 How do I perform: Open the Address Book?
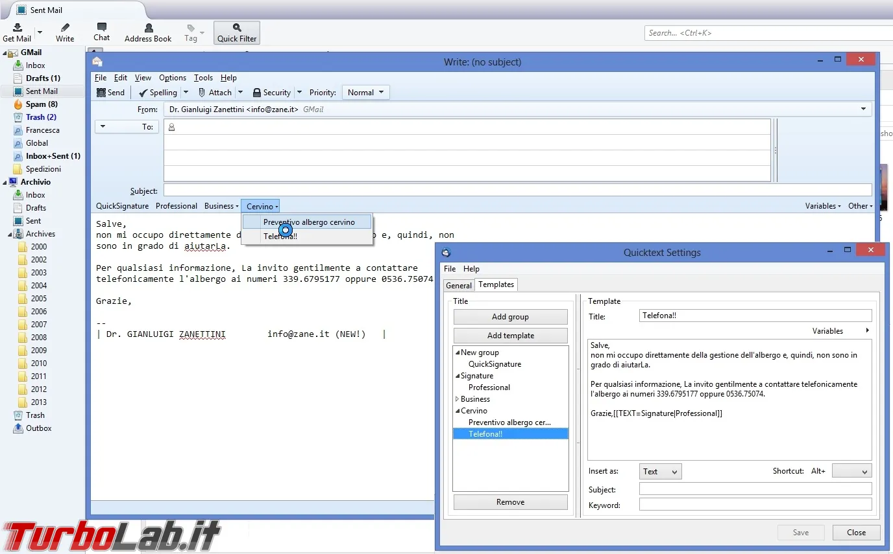pos(148,32)
